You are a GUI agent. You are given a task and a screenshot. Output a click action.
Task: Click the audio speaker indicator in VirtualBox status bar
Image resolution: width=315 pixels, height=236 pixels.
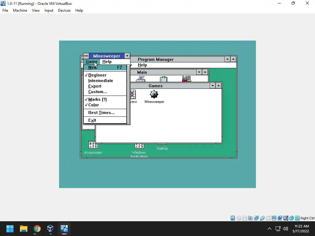[250, 218]
